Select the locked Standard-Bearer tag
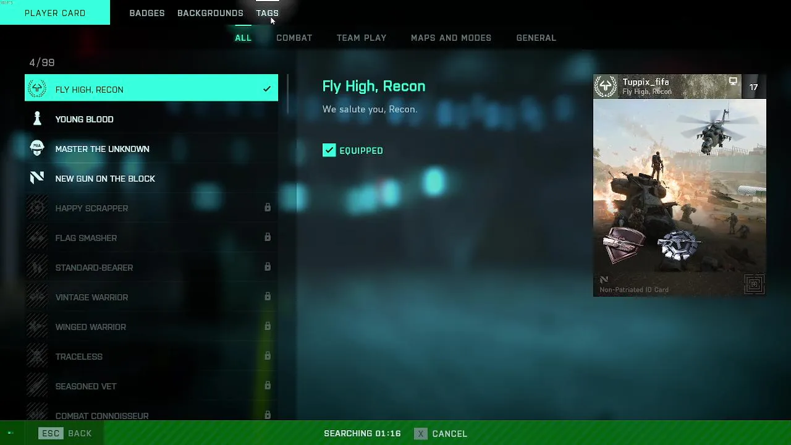The width and height of the screenshot is (791, 445). click(x=151, y=267)
